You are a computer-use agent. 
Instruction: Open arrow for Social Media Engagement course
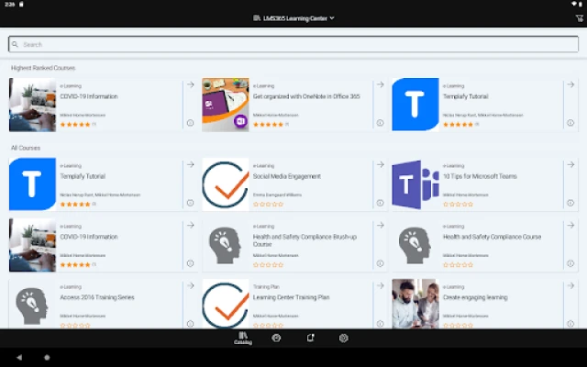(381, 164)
